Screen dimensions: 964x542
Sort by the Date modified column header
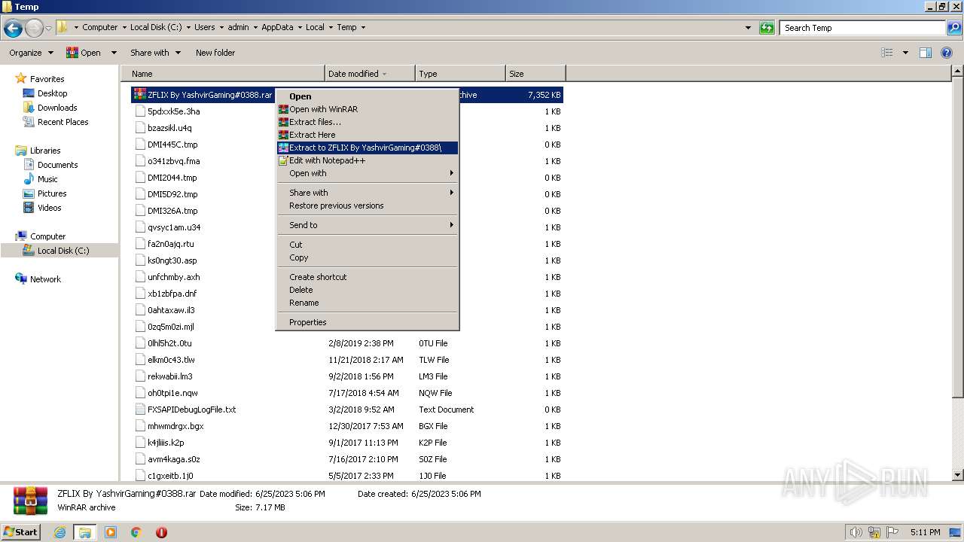[x=370, y=74]
